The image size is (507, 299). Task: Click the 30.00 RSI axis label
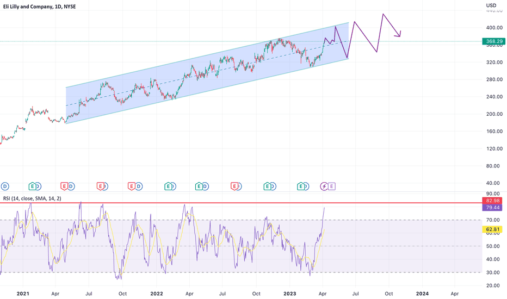click(493, 272)
